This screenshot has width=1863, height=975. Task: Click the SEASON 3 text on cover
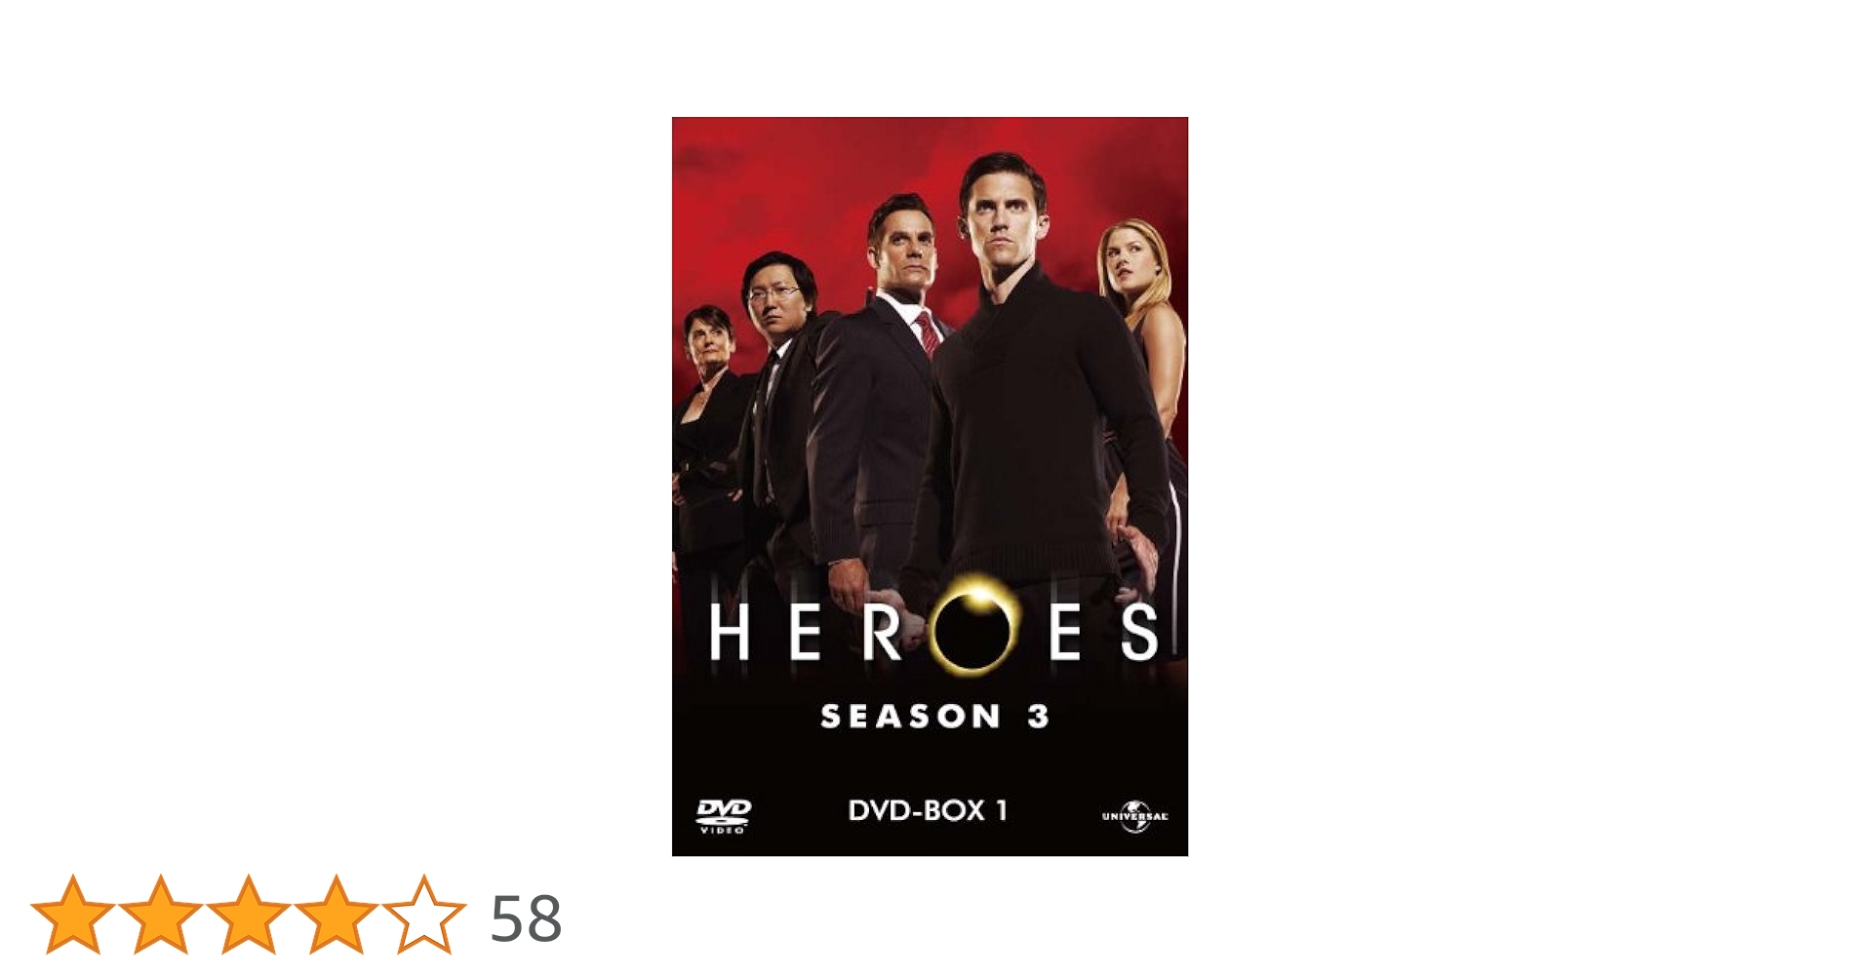934,717
